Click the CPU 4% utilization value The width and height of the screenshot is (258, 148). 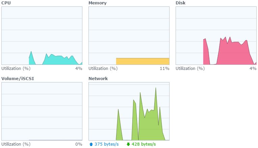79,69
